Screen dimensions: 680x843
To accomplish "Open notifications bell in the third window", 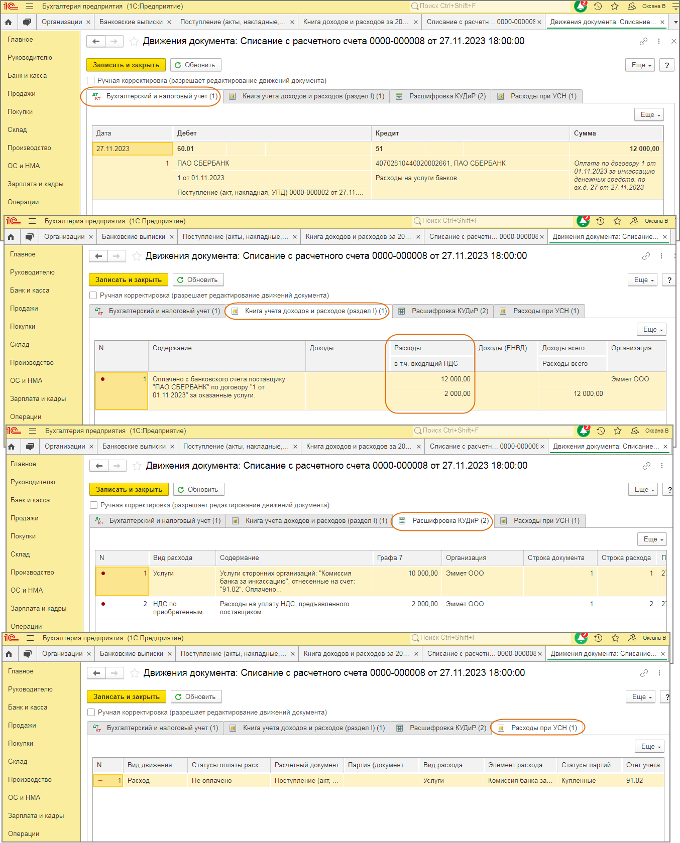I will pos(584,431).
